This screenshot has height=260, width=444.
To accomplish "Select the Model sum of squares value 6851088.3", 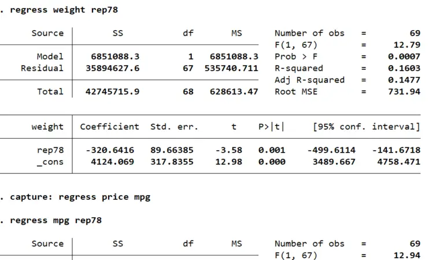I will (x=115, y=57).
